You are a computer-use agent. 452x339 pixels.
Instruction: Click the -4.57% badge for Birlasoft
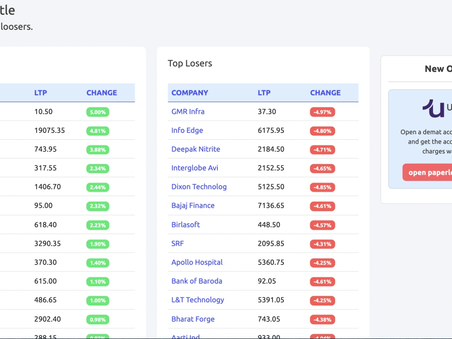point(323,225)
